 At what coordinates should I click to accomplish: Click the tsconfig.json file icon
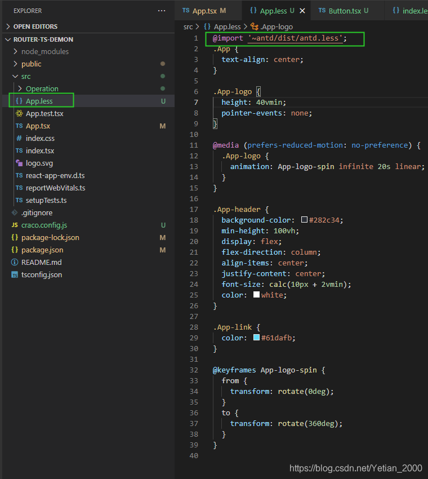pyautogui.click(x=15, y=275)
